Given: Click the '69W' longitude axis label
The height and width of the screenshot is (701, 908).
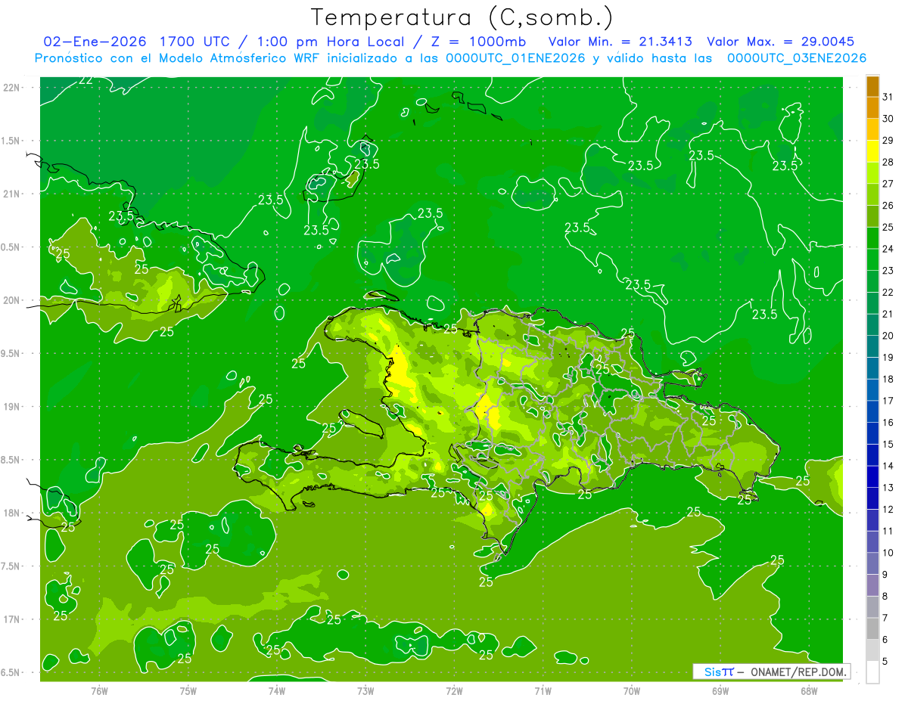Looking at the screenshot, I should tap(720, 690).
